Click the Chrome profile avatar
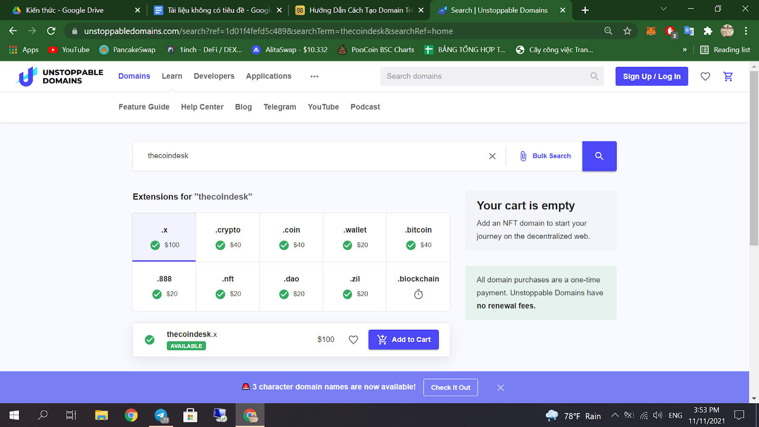This screenshot has width=759, height=427. point(727,31)
